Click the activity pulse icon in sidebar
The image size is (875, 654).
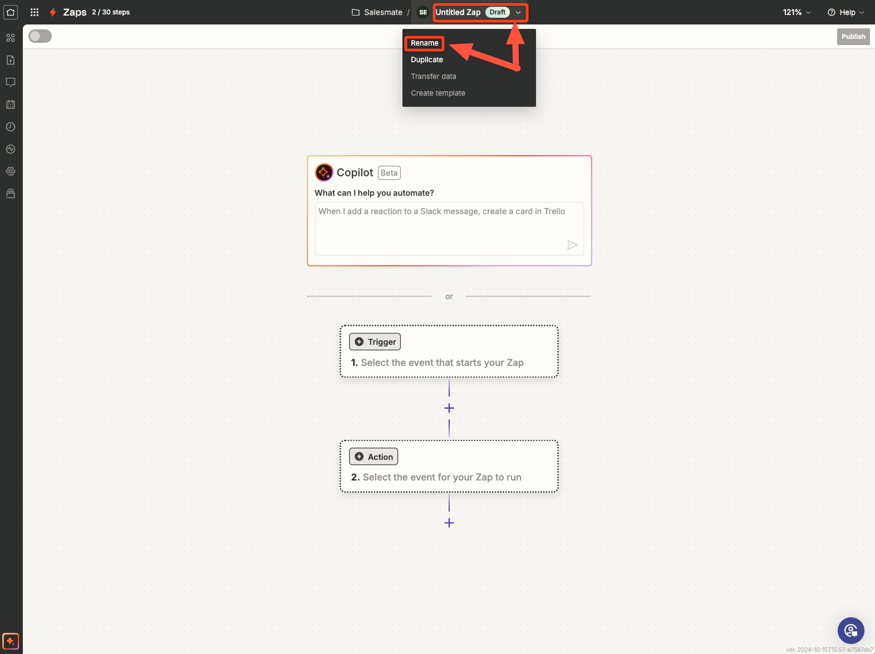(11, 149)
